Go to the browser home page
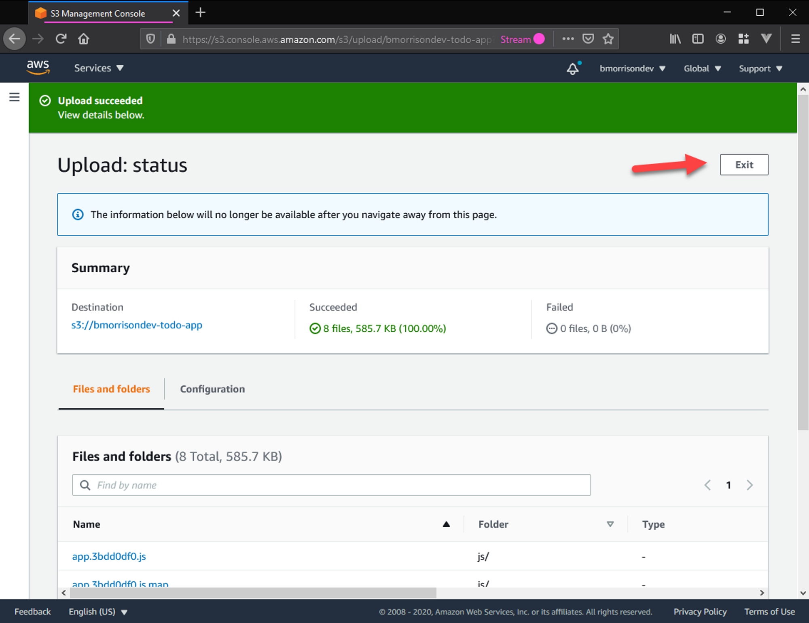Image resolution: width=809 pixels, height=623 pixels. pyautogui.click(x=84, y=39)
